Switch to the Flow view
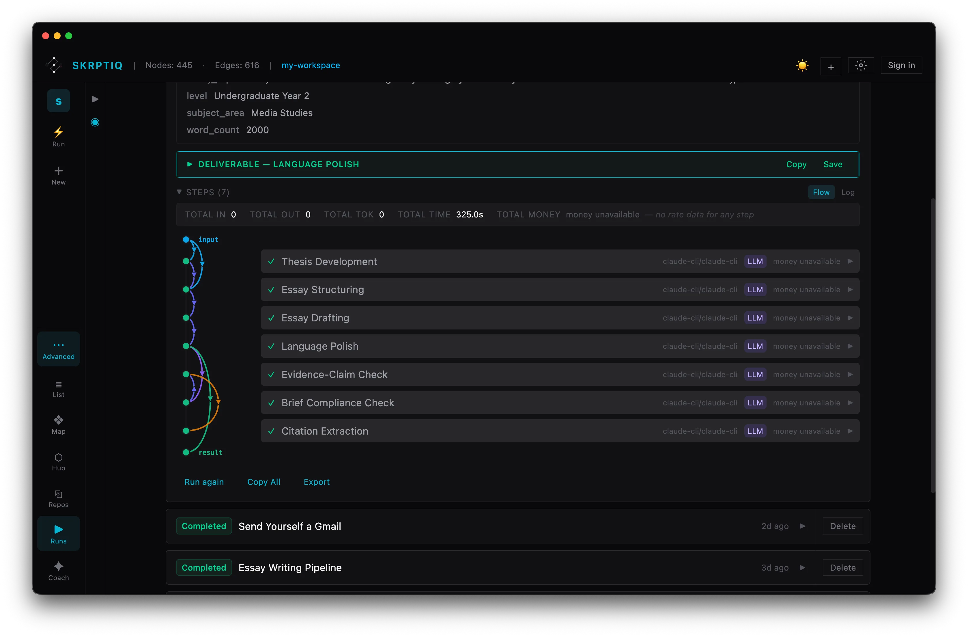968x637 pixels. [x=821, y=192]
